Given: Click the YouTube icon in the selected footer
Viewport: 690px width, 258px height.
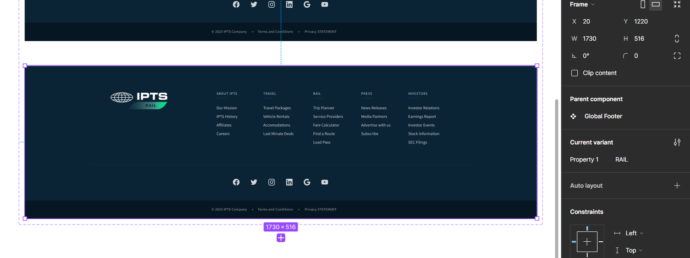Looking at the screenshot, I should (325, 182).
